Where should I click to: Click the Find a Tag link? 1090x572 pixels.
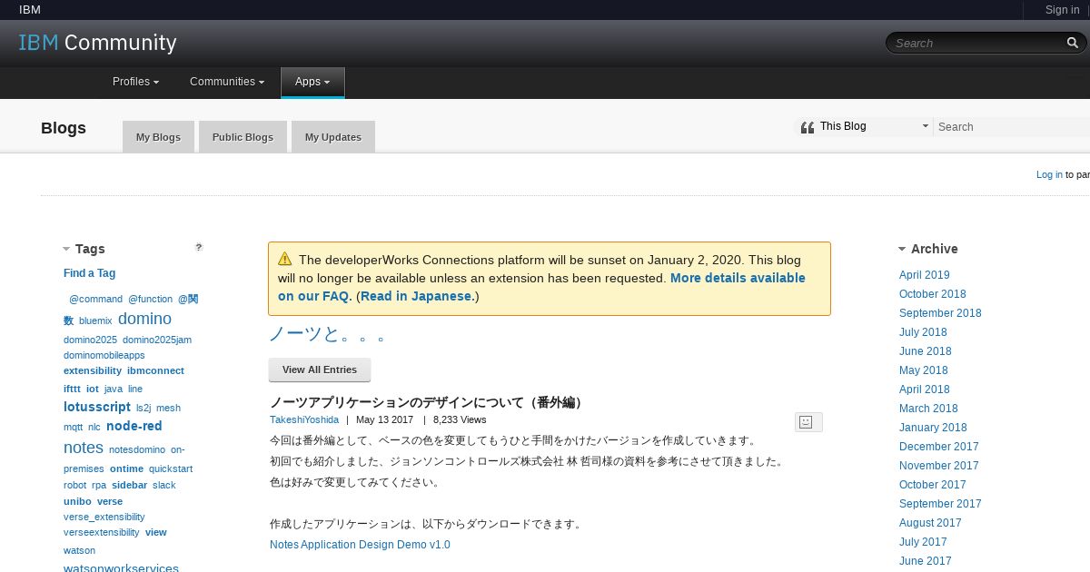(89, 273)
